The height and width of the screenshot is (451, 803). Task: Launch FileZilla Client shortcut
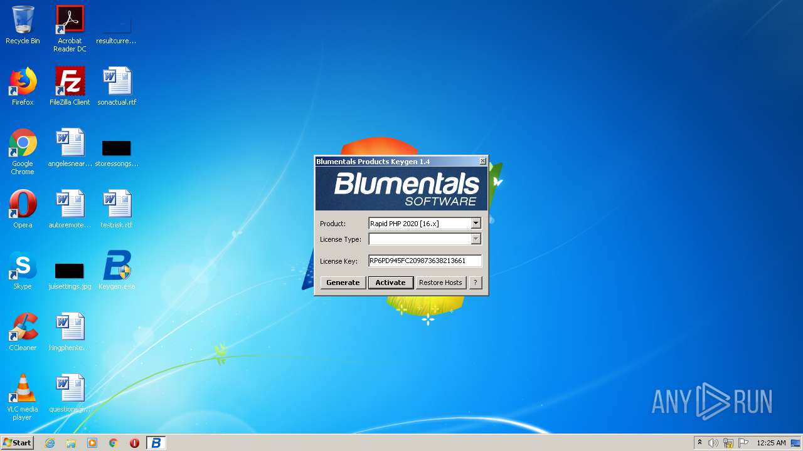[x=70, y=86]
